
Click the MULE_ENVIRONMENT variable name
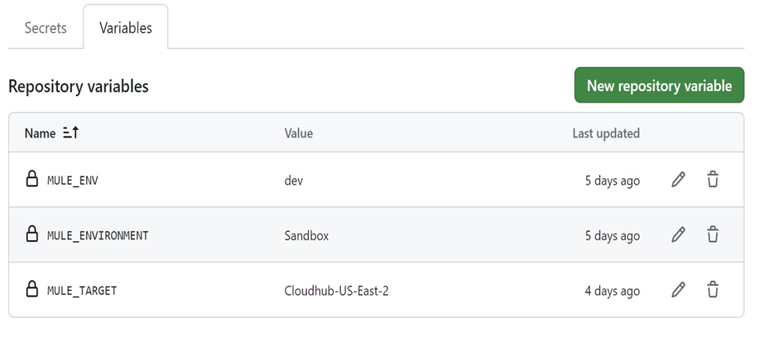coord(98,235)
